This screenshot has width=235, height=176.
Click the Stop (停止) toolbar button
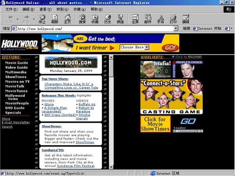[43, 19]
